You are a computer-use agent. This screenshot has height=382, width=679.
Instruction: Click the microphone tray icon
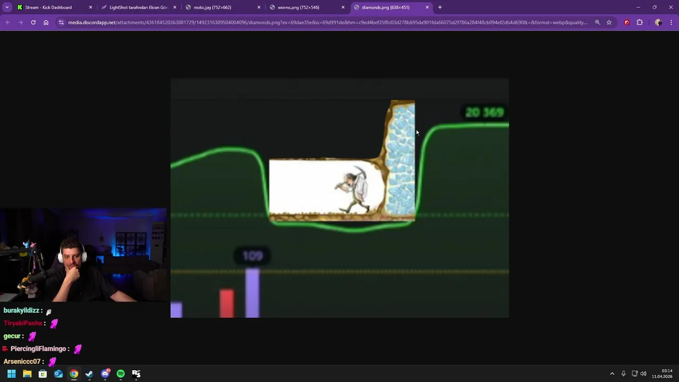point(623,374)
